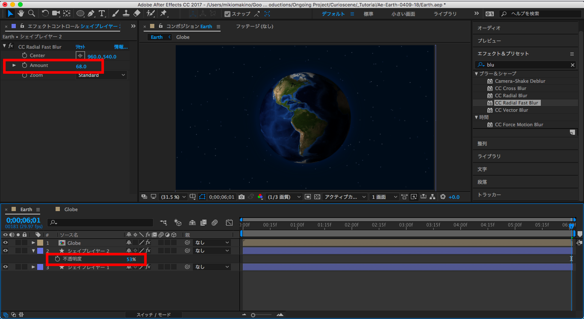Open the Graph Editor in timeline

pyautogui.click(x=229, y=223)
